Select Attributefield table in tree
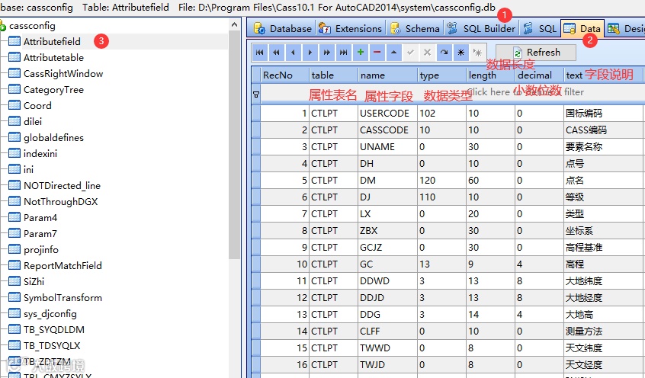 [x=52, y=42]
